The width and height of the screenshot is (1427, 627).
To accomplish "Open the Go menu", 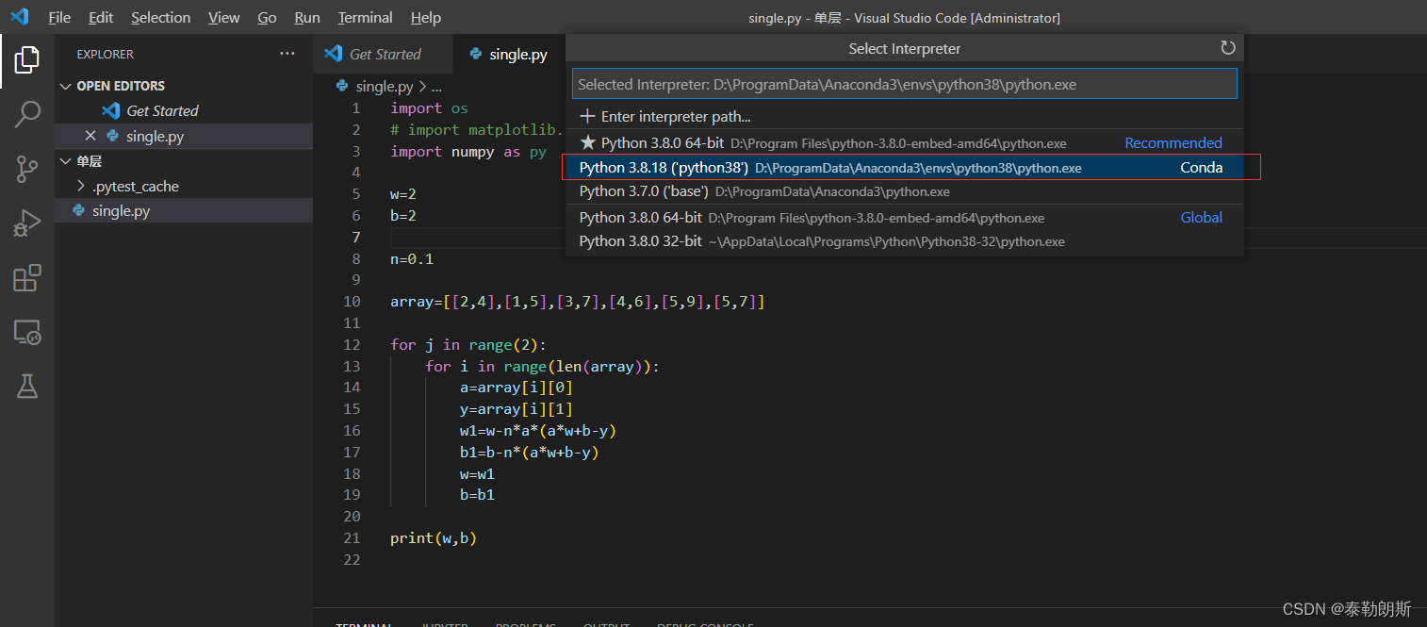I will click(267, 18).
